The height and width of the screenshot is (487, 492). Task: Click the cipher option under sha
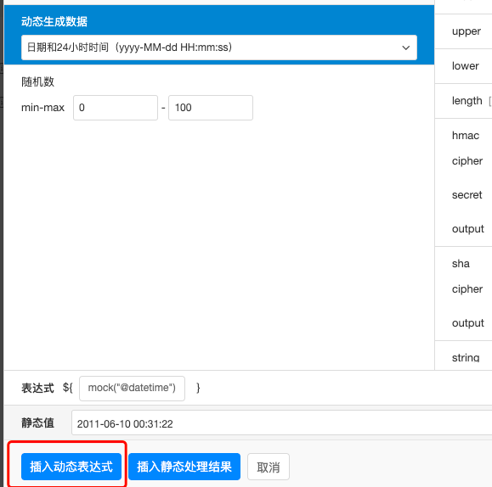[x=467, y=289]
